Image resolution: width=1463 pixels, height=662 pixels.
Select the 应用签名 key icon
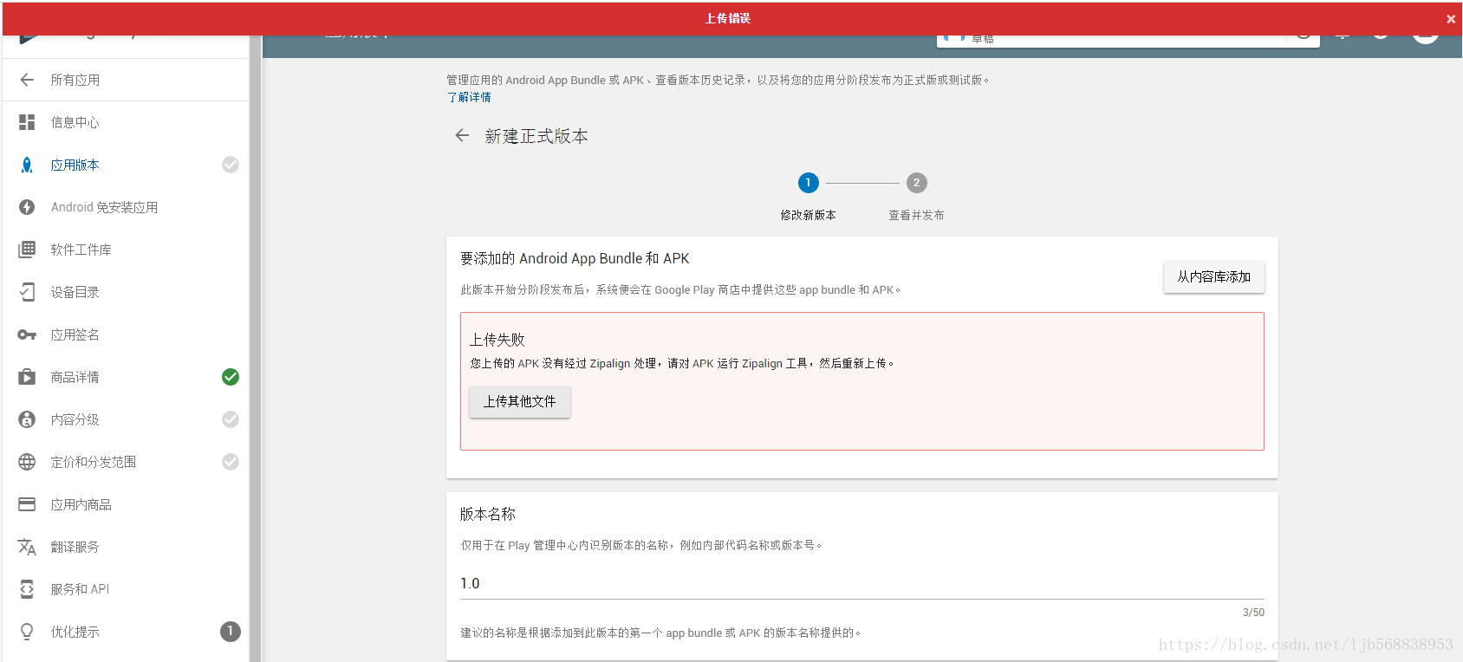point(27,334)
